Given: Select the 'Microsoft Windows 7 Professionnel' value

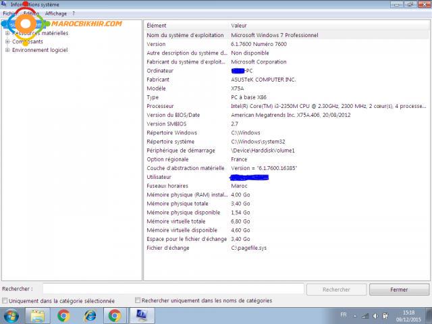Looking at the screenshot, I should tap(275, 35).
